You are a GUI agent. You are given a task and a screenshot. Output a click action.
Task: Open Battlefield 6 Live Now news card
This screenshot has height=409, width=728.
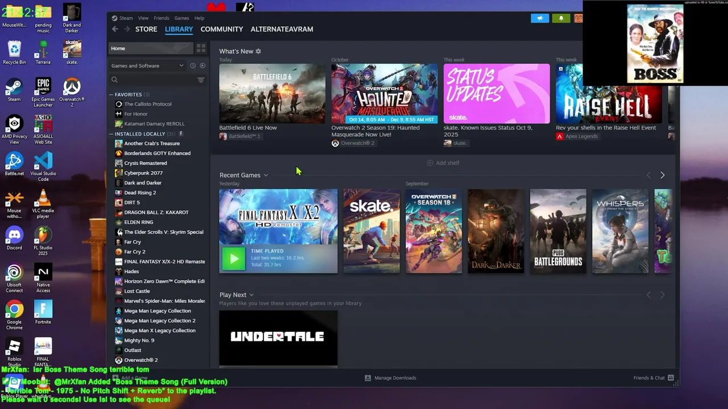point(272,94)
